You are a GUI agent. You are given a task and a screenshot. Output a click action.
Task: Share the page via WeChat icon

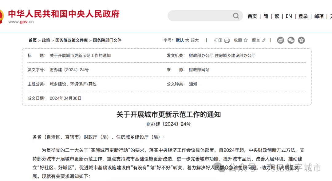(291, 40)
